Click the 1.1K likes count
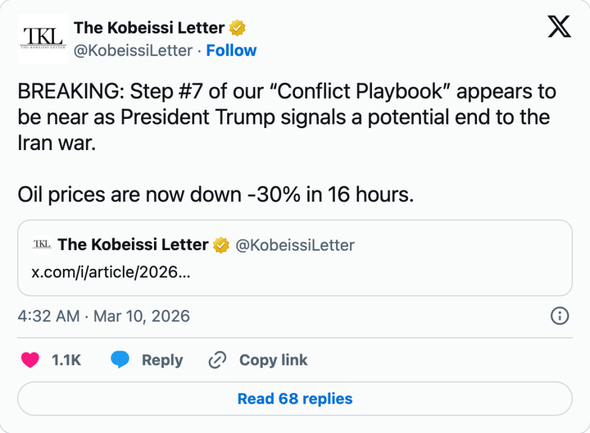 coord(67,360)
